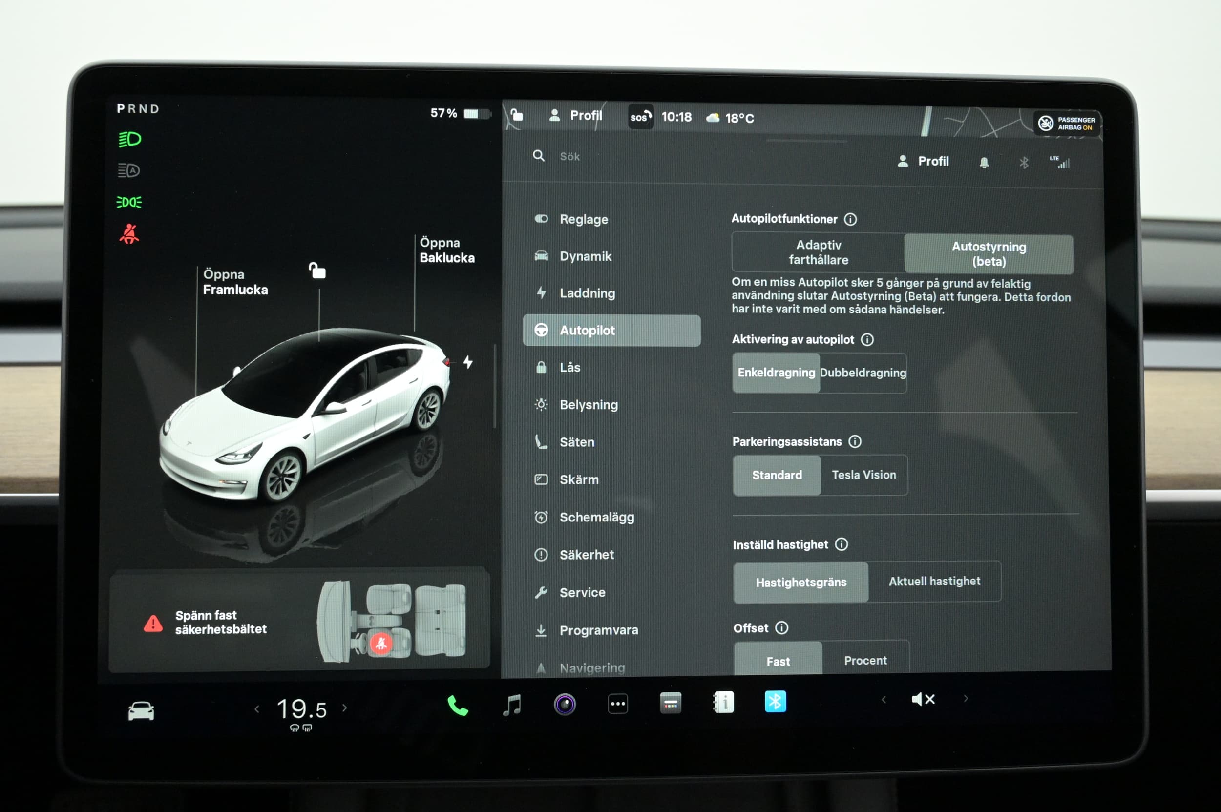1221x812 pixels.
Task: Set parking assist to Tesla Vision
Action: (x=863, y=475)
